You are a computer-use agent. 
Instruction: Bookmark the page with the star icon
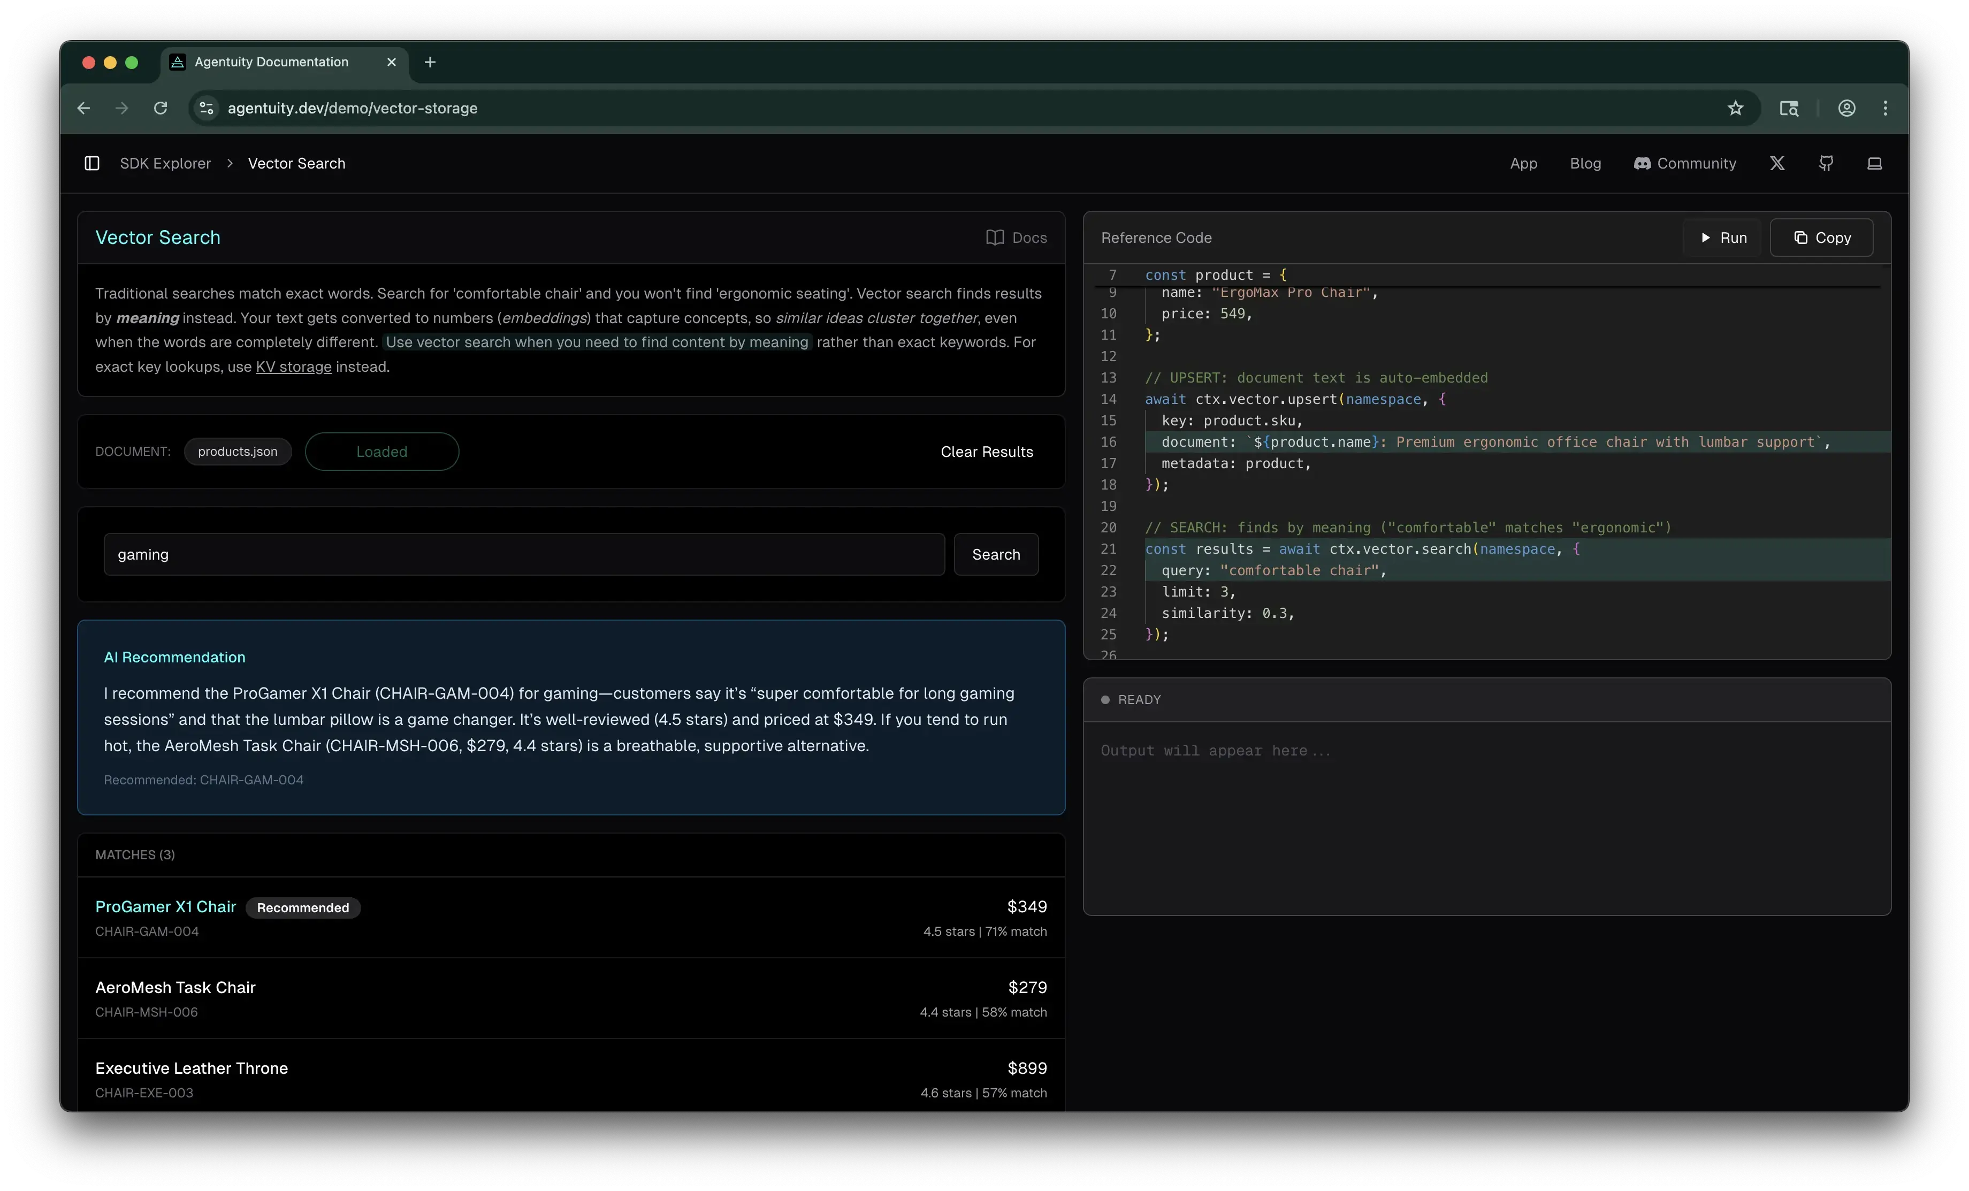tap(1735, 108)
